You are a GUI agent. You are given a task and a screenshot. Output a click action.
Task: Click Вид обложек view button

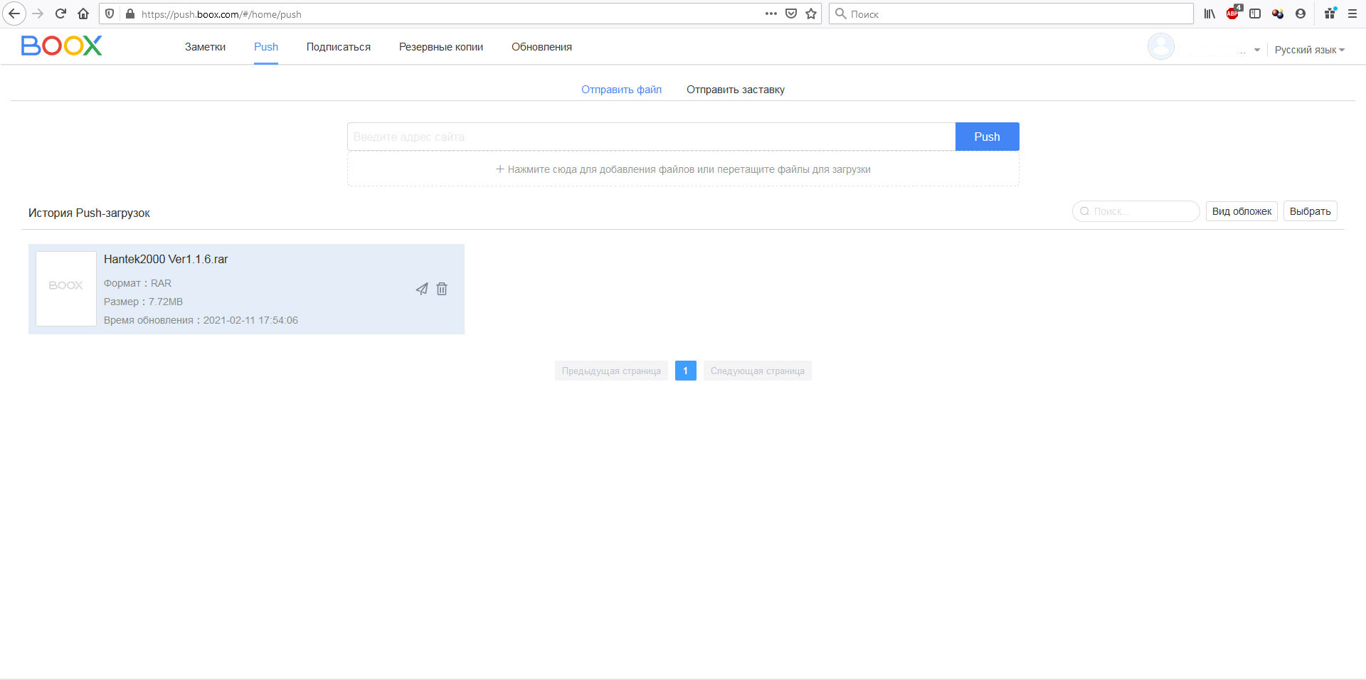(1241, 211)
